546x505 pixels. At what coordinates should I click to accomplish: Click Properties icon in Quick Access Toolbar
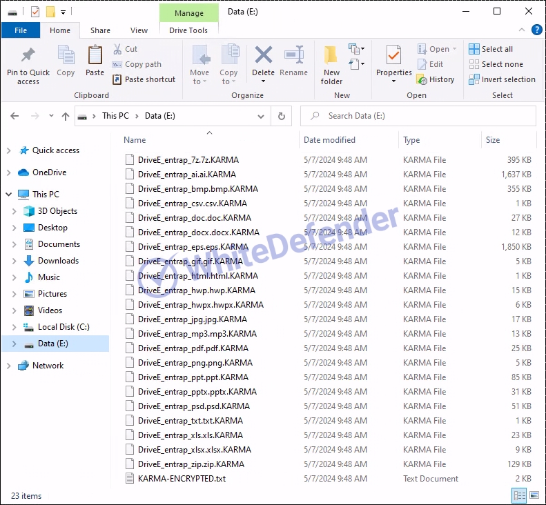[35, 12]
